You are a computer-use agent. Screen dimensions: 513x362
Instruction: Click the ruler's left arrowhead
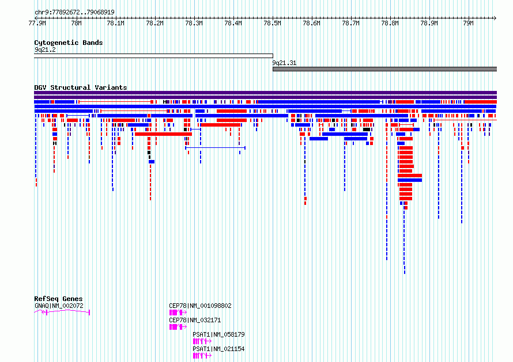coord(36,18)
